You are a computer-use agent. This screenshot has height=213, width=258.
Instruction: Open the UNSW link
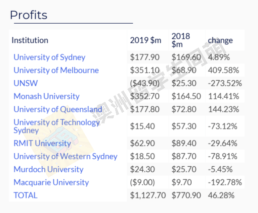pos(26,83)
